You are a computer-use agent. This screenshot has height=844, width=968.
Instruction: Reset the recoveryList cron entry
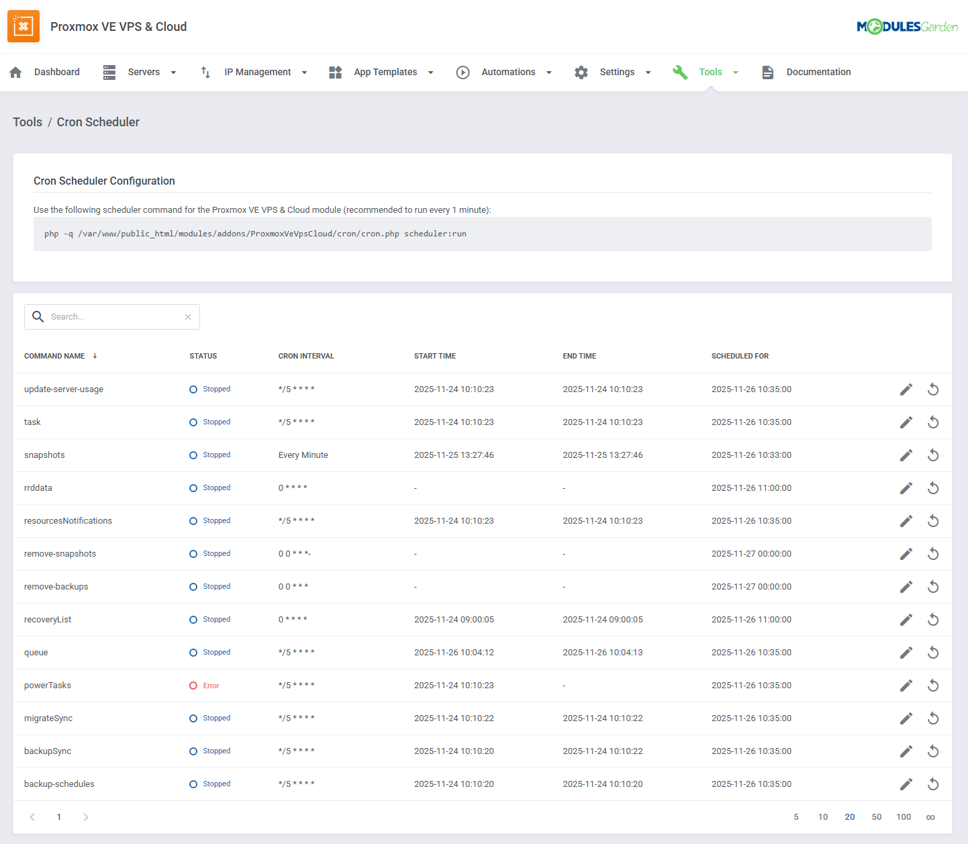933,620
